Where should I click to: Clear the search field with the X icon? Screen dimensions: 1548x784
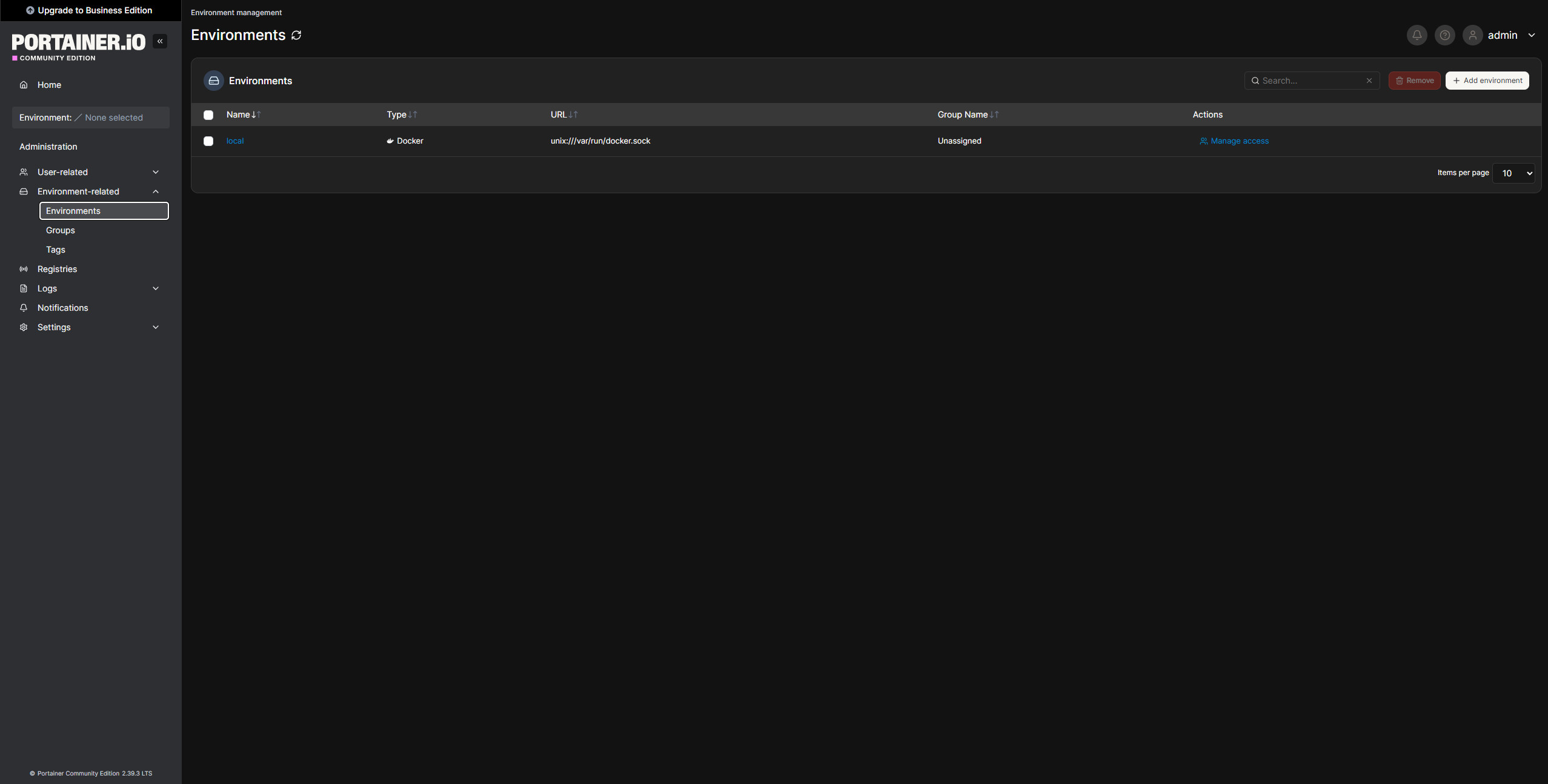point(1369,81)
